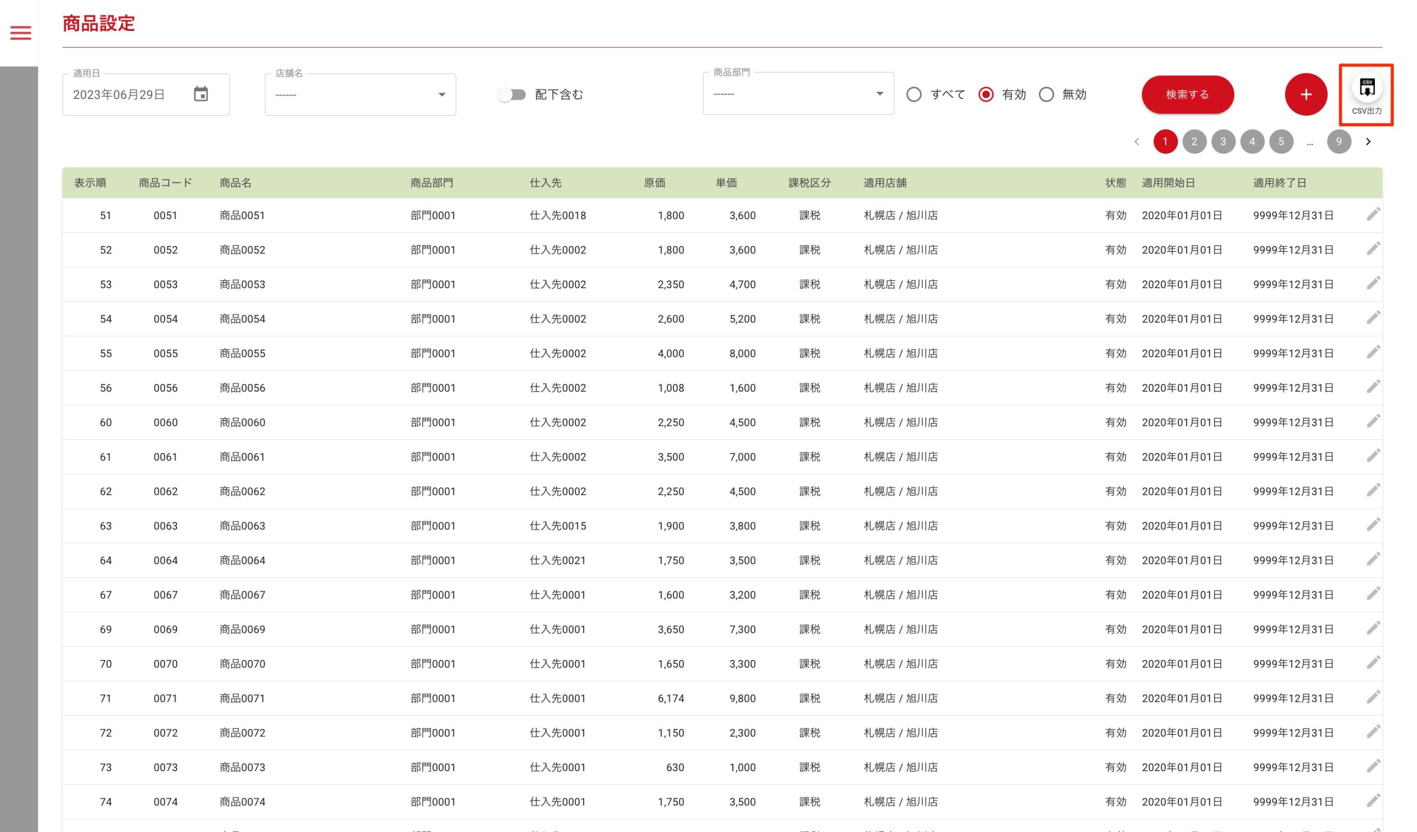Open the edit pencil for 商品0063
Image resolution: width=1417 pixels, height=832 pixels.
coord(1373,525)
